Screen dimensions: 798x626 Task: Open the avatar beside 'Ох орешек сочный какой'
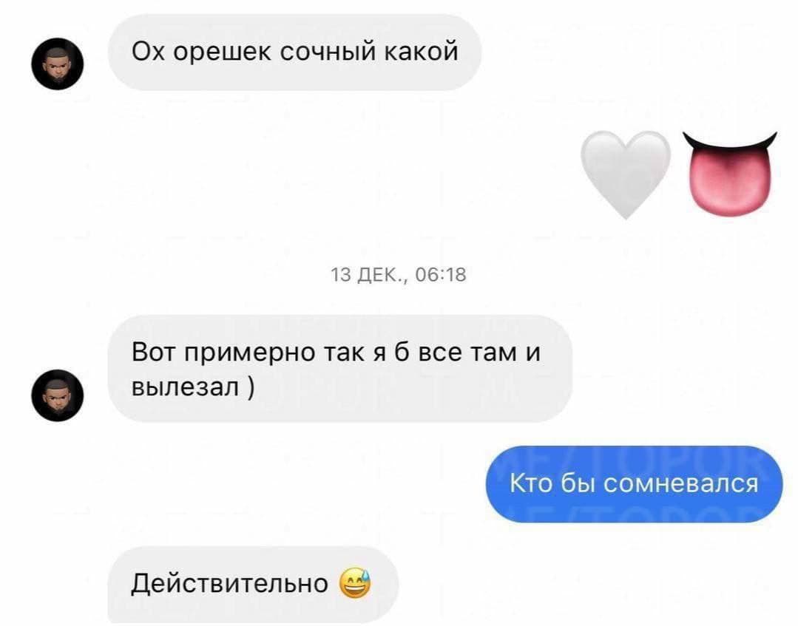click(x=58, y=64)
